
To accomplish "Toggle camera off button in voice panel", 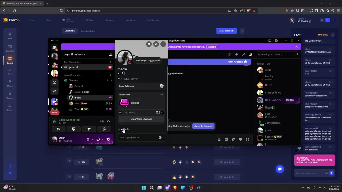I will (x=59, y=129).
